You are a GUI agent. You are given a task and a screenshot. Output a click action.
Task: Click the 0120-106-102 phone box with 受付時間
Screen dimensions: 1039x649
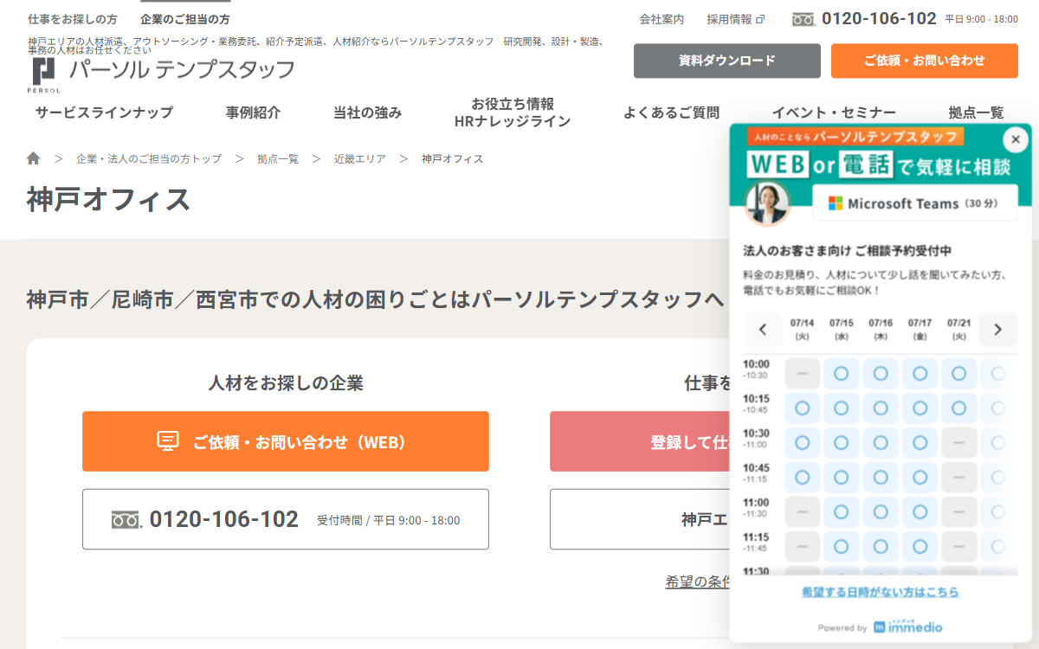coord(286,519)
